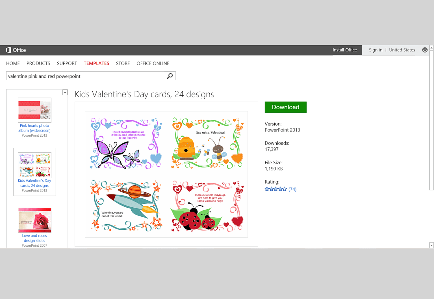Rate the template by clicking the fifth star
434x299 pixels.
point(284,189)
